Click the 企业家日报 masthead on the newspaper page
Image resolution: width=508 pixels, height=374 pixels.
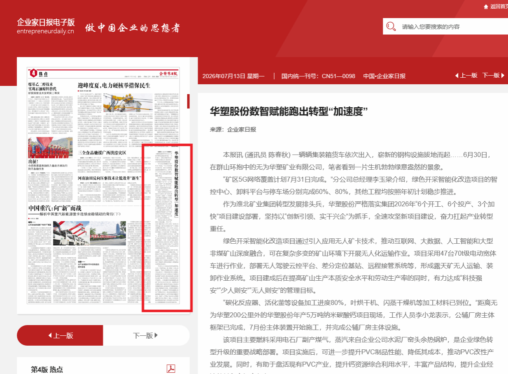point(168,73)
